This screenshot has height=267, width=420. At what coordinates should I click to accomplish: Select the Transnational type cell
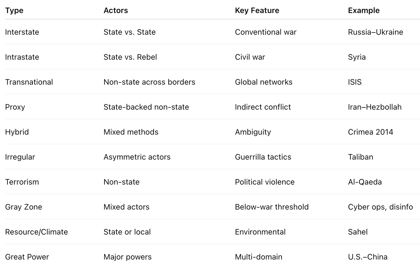click(29, 82)
